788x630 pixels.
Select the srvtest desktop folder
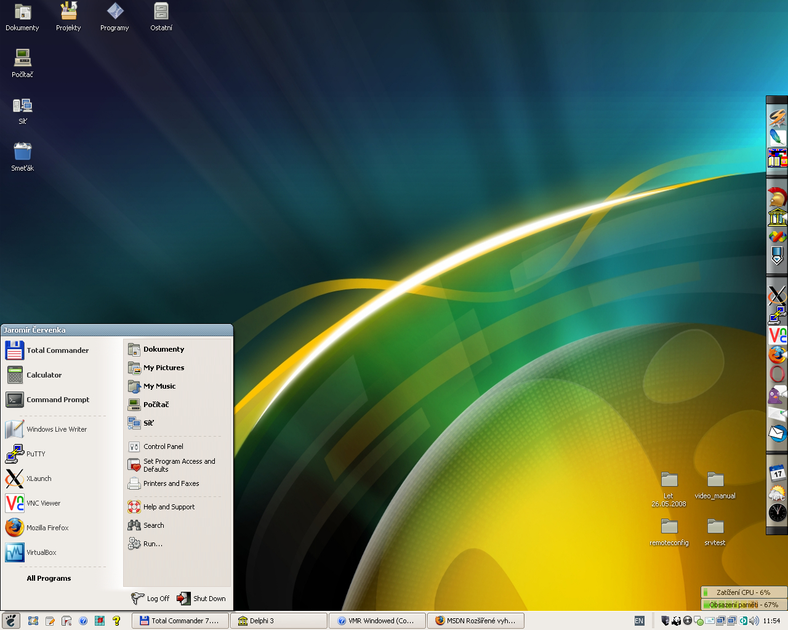pyautogui.click(x=715, y=532)
